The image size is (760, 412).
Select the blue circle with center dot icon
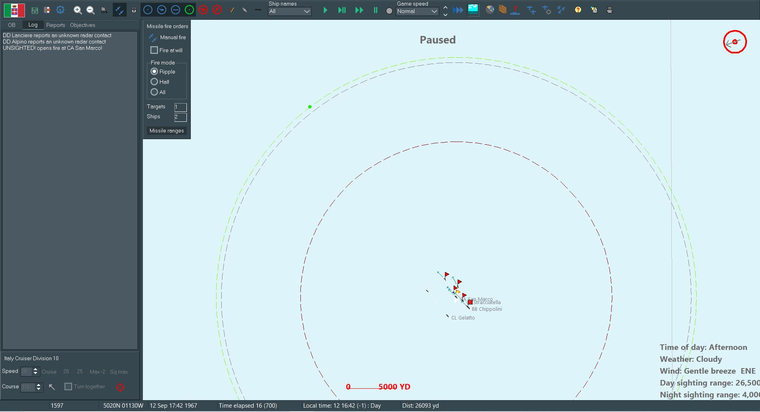(148, 10)
